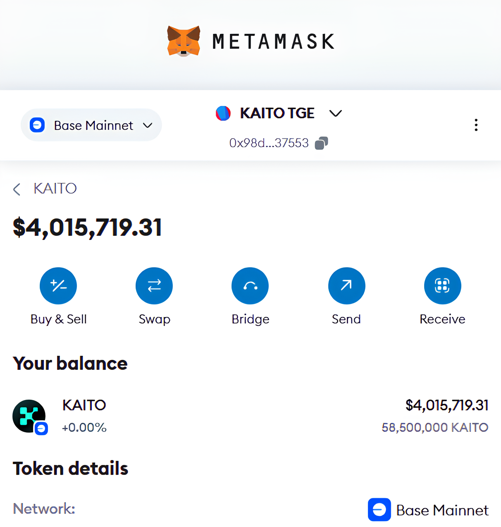
Task: Open the Receive QR icon
Action: 442,286
